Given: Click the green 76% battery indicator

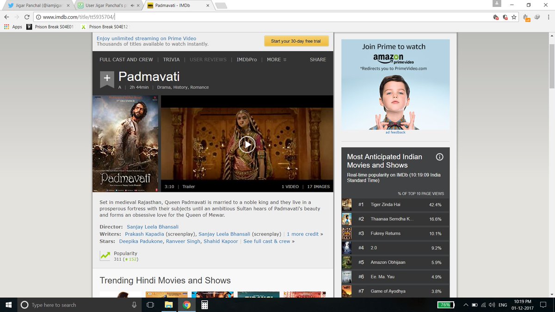Looking at the screenshot, I should pos(445,305).
